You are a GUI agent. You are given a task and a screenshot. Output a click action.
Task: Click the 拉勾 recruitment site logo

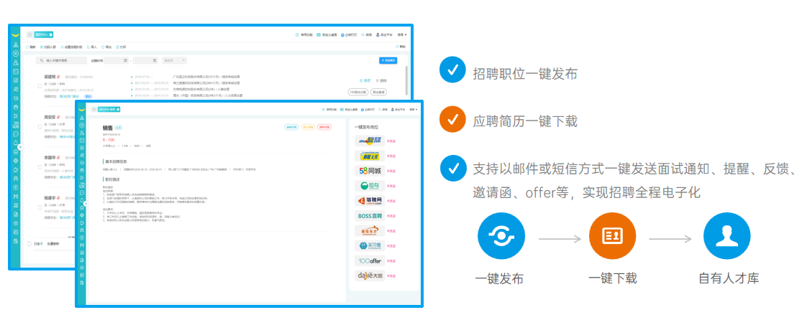368,186
